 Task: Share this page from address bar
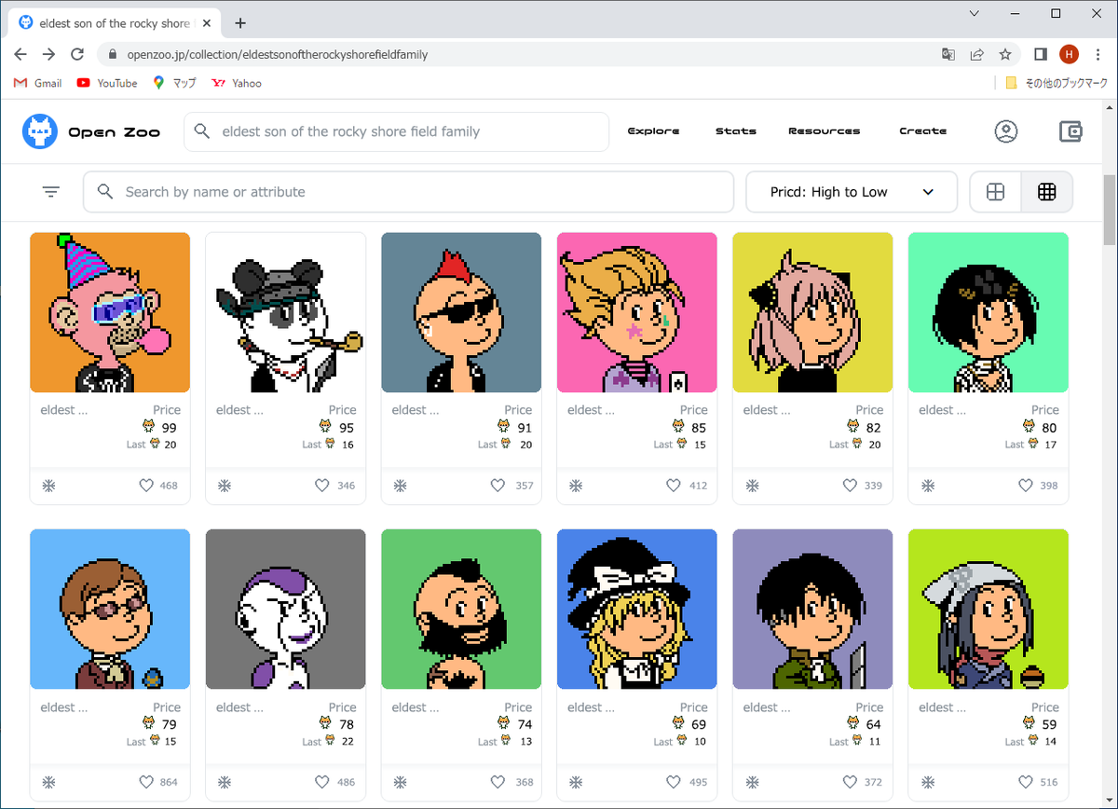(976, 54)
